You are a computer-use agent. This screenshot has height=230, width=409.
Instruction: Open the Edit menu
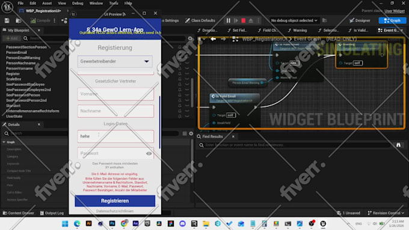32,4
